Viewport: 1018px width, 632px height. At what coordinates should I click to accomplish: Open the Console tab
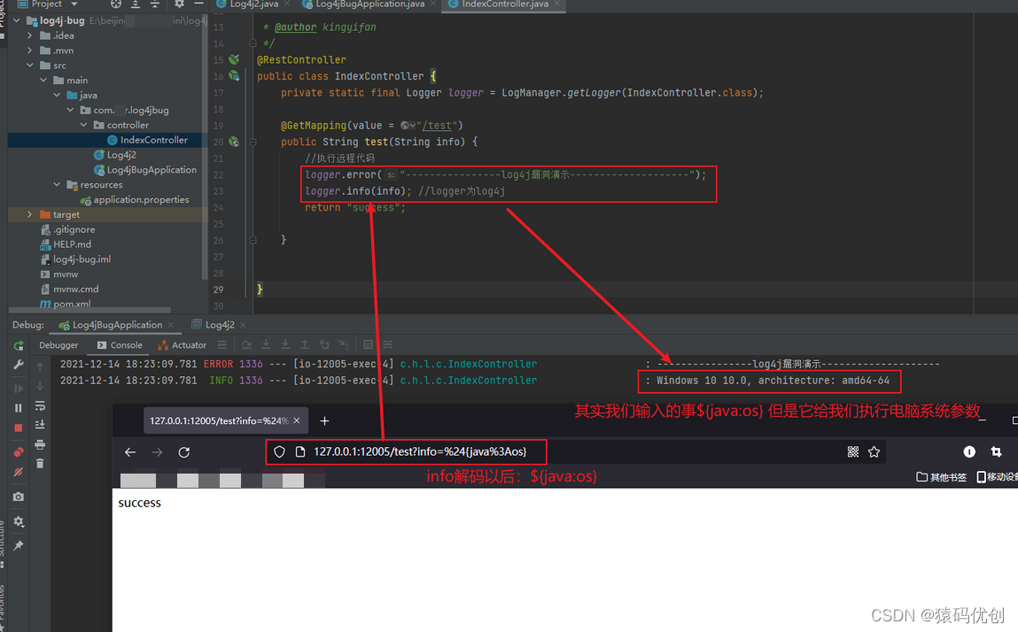[120, 345]
